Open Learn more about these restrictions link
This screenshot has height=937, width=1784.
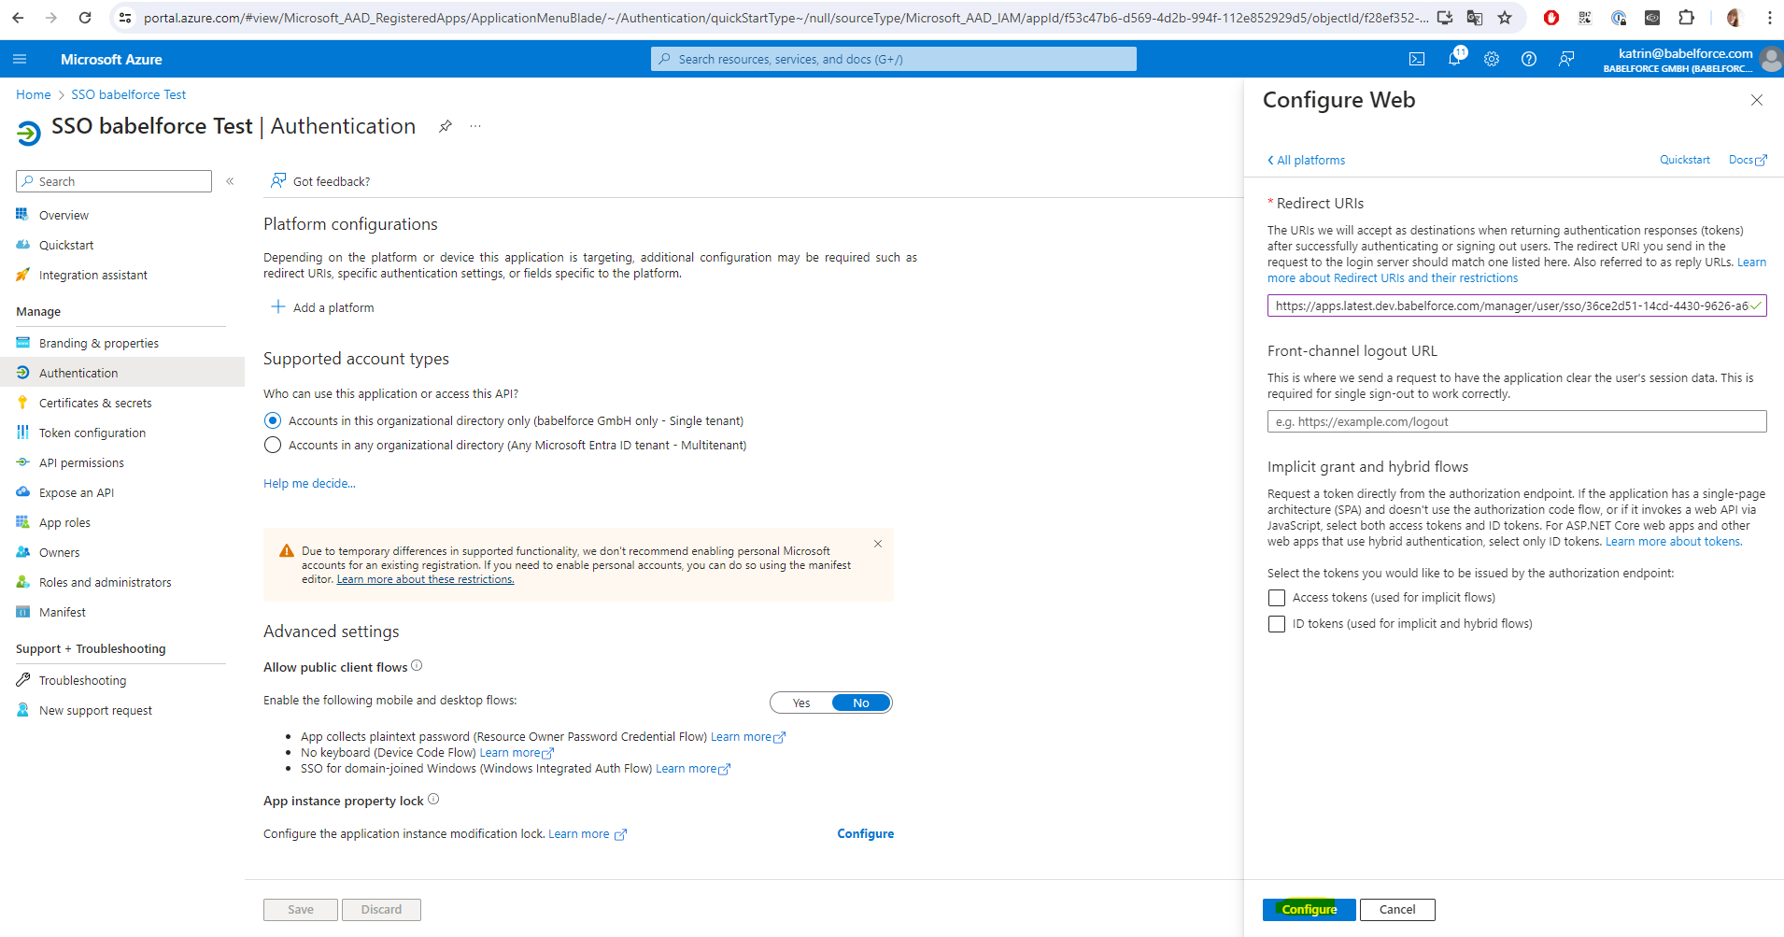[425, 579]
